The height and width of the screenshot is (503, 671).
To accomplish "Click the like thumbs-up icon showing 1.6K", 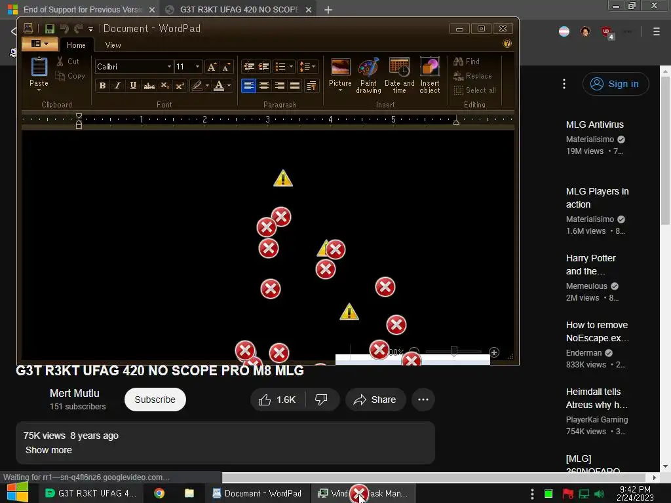I will coord(265,400).
